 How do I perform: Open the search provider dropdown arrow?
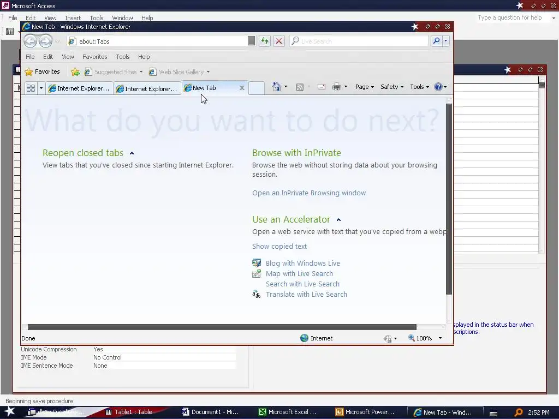tap(445, 41)
